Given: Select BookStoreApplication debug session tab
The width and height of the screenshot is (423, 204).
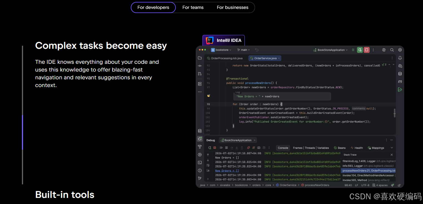Looking at the screenshot, I should pos(238,140).
